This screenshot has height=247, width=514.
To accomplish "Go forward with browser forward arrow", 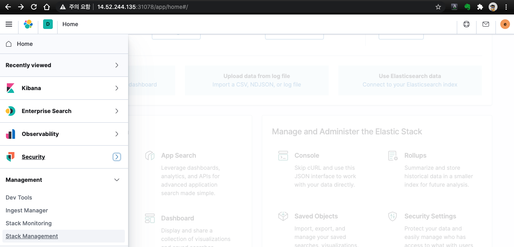I will pyautogui.click(x=21, y=7).
